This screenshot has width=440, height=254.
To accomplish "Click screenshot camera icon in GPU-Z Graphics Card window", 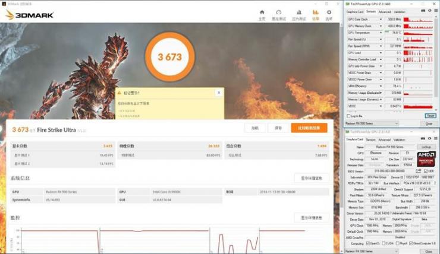I will pyautogui.click(x=423, y=139).
